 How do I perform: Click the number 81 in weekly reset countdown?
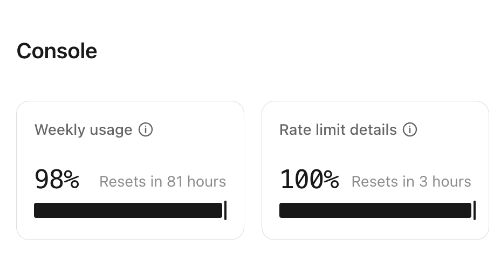click(175, 182)
